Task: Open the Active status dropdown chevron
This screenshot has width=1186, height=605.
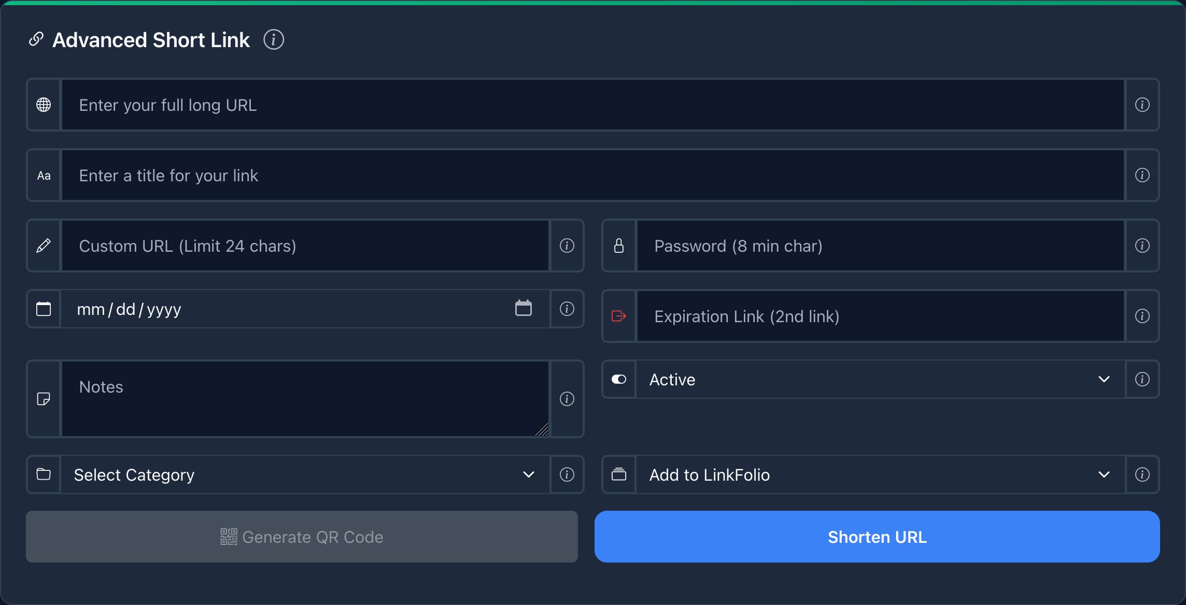Action: (x=1104, y=379)
